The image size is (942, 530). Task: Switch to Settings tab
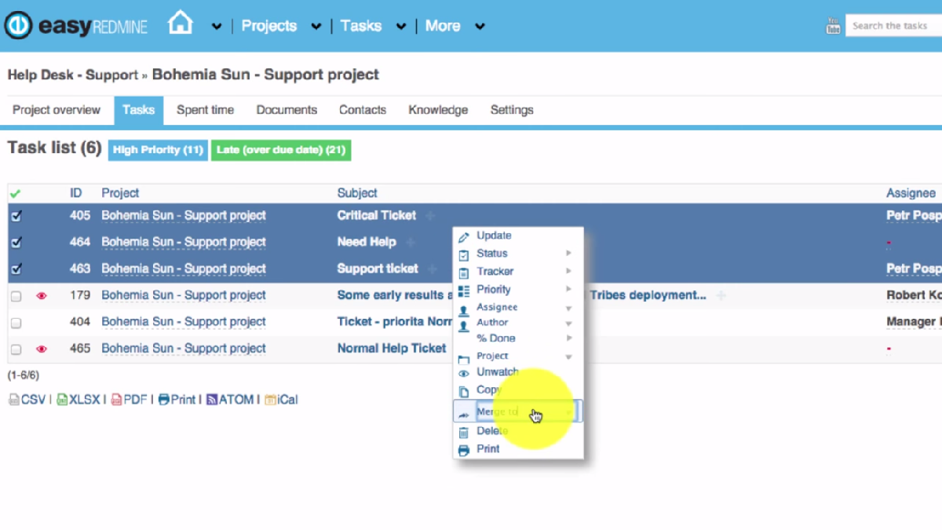[512, 110]
